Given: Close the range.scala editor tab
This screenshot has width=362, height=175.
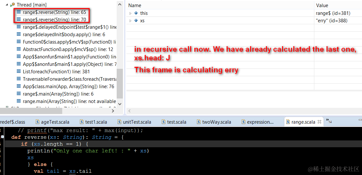Looking at the screenshot, I should (x=319, y=122).
